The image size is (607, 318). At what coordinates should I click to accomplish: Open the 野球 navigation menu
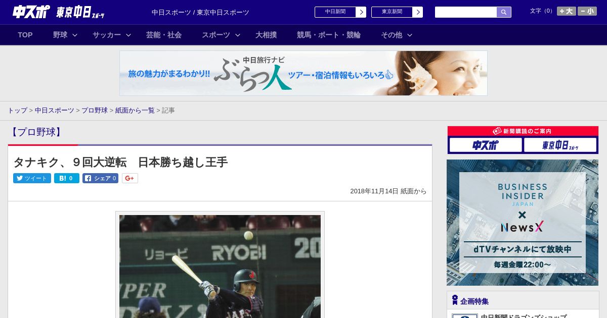click(x=60, y=35)
